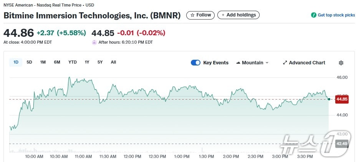
Task: Switch to the 6M range
Action: pyautogui.click(x=57, y=62)
